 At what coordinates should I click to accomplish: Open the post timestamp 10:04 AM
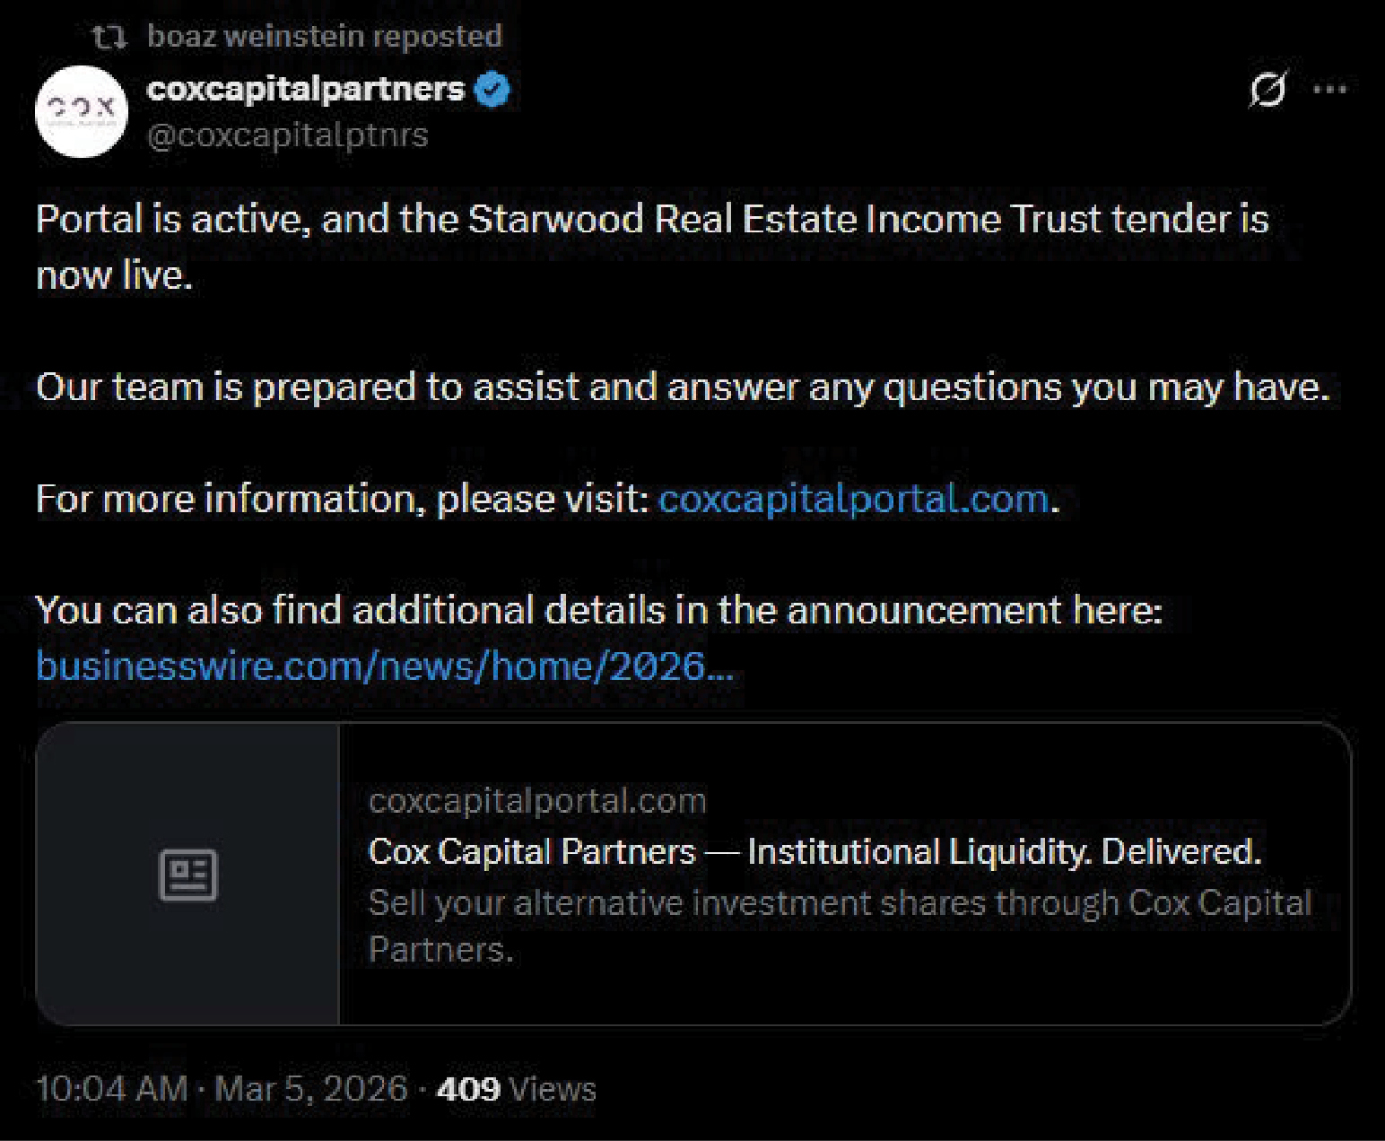coord(111,1089)
